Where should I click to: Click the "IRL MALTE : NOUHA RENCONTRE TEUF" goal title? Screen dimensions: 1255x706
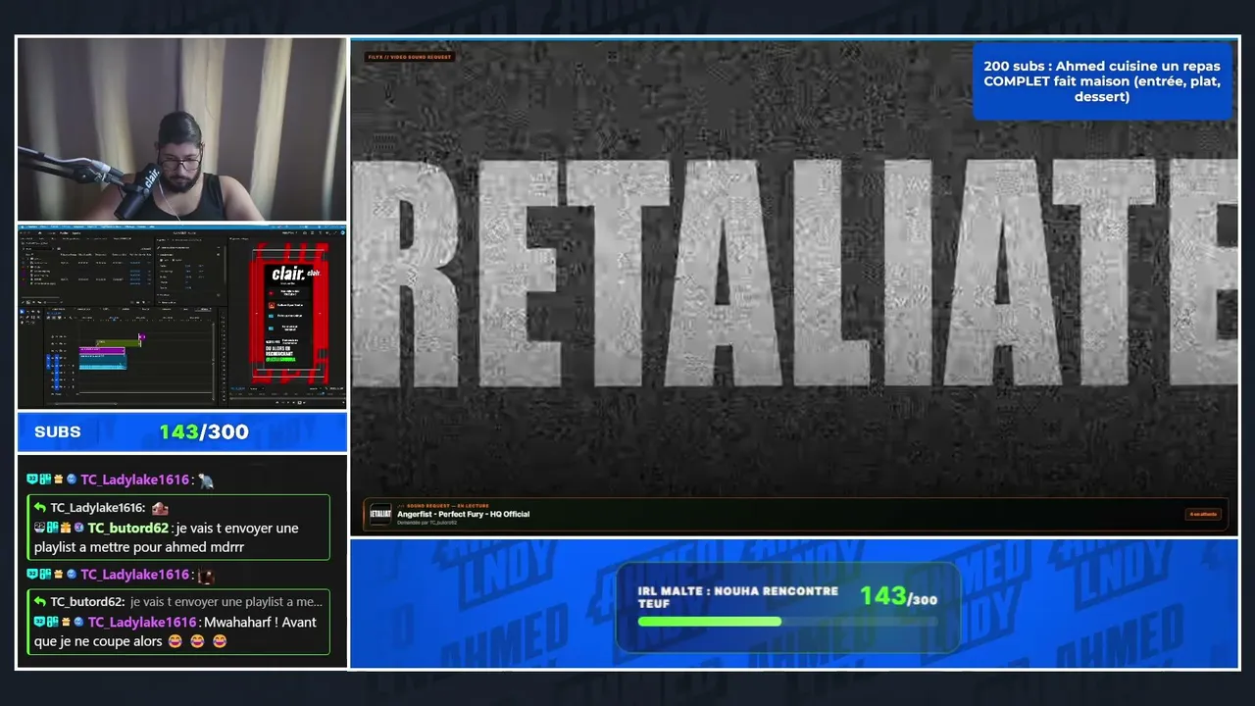(x=738, y=597)
